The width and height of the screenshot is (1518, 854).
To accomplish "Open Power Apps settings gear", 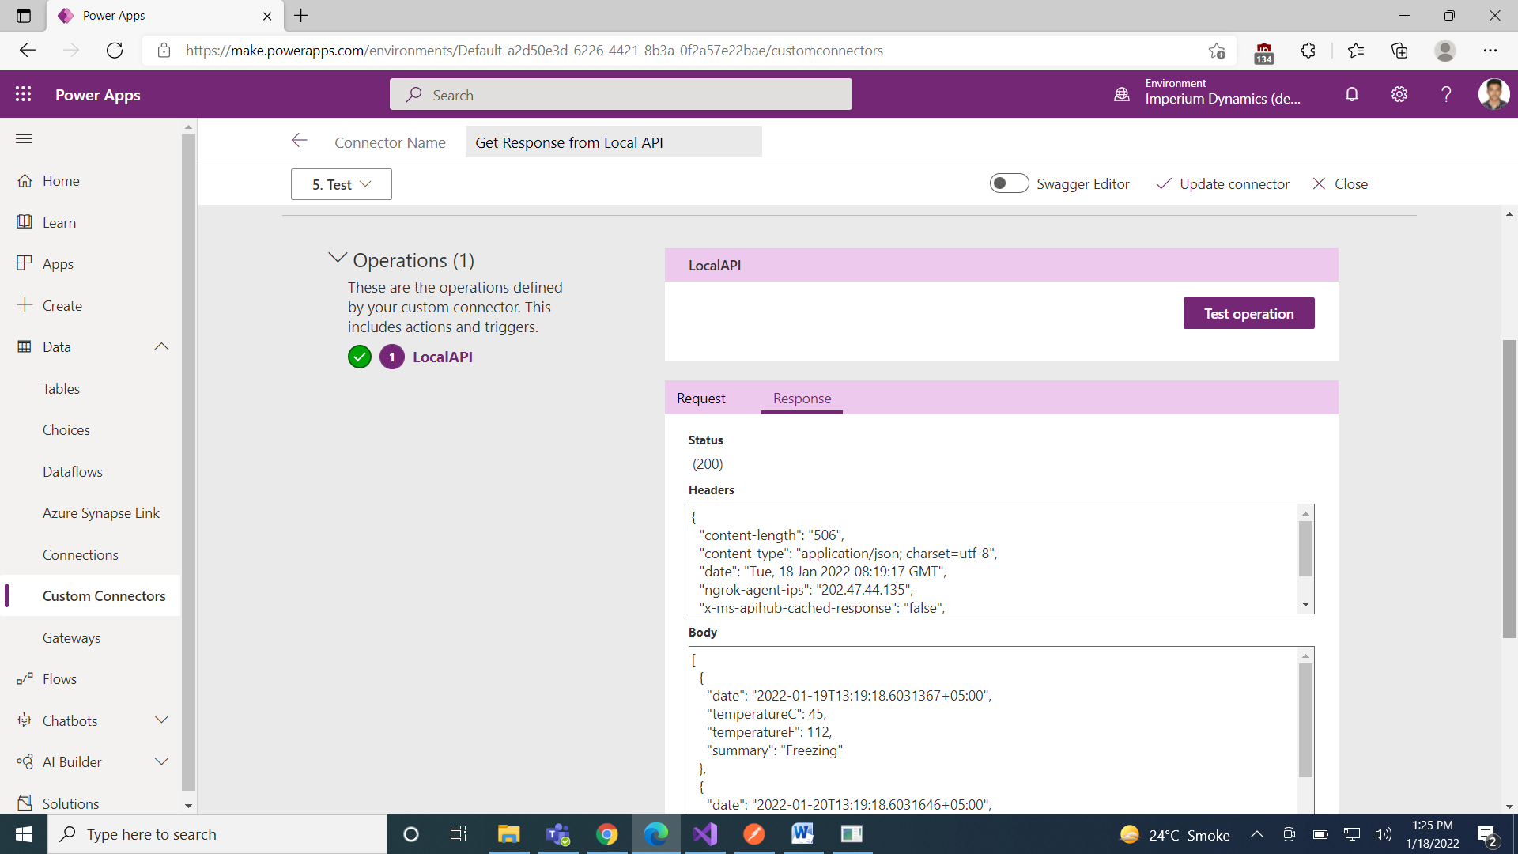I will 1399,93.
